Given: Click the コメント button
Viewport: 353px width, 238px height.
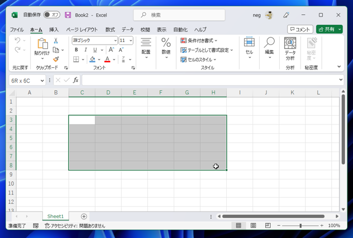Looking at the screenshot, I should (x=300, y=29).
